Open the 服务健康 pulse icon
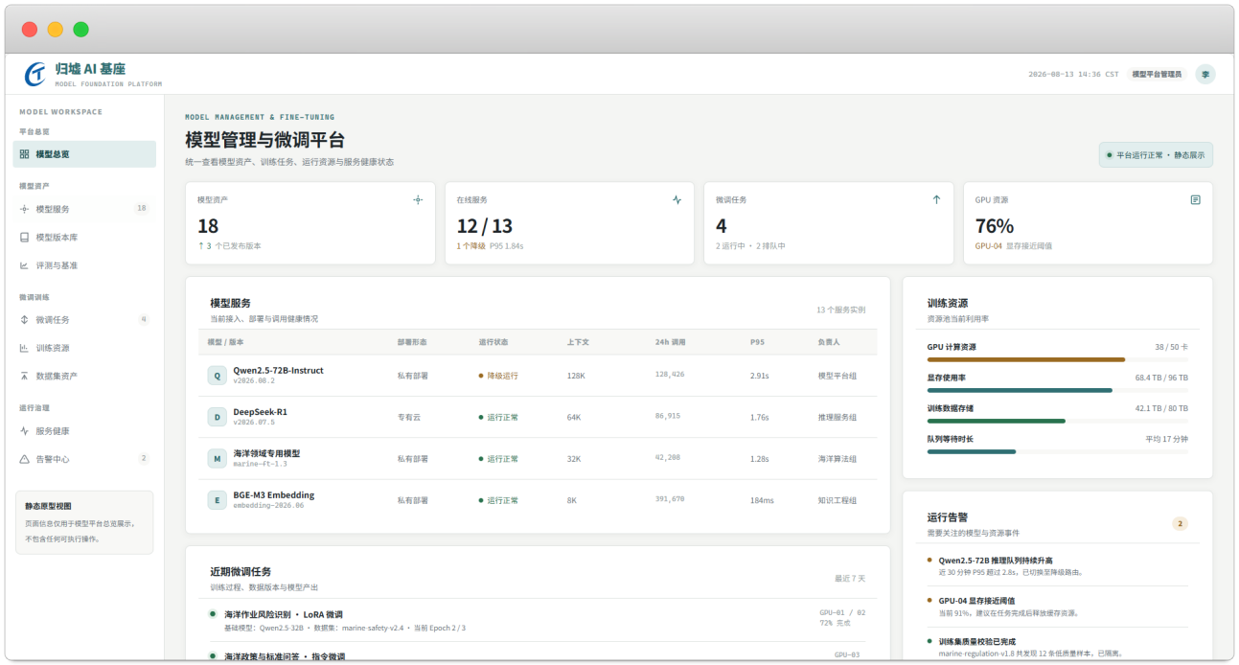The height and width of the screenshot is (665, 1239). coord(24,431)
